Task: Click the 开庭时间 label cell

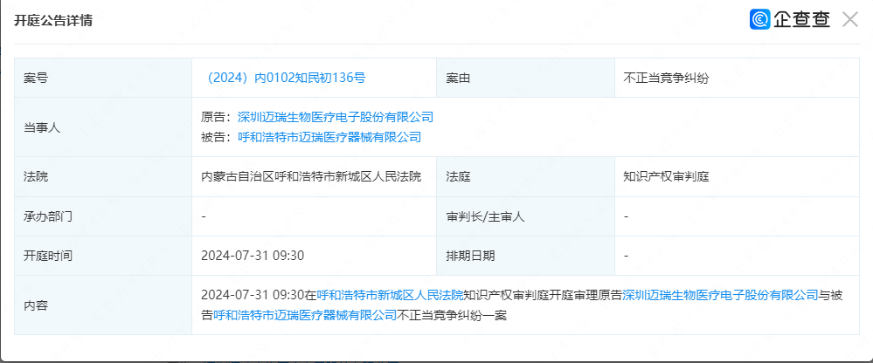Action: click(103, 256)
